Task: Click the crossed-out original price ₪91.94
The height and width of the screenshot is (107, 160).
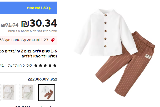Action: tap(9, 25)
